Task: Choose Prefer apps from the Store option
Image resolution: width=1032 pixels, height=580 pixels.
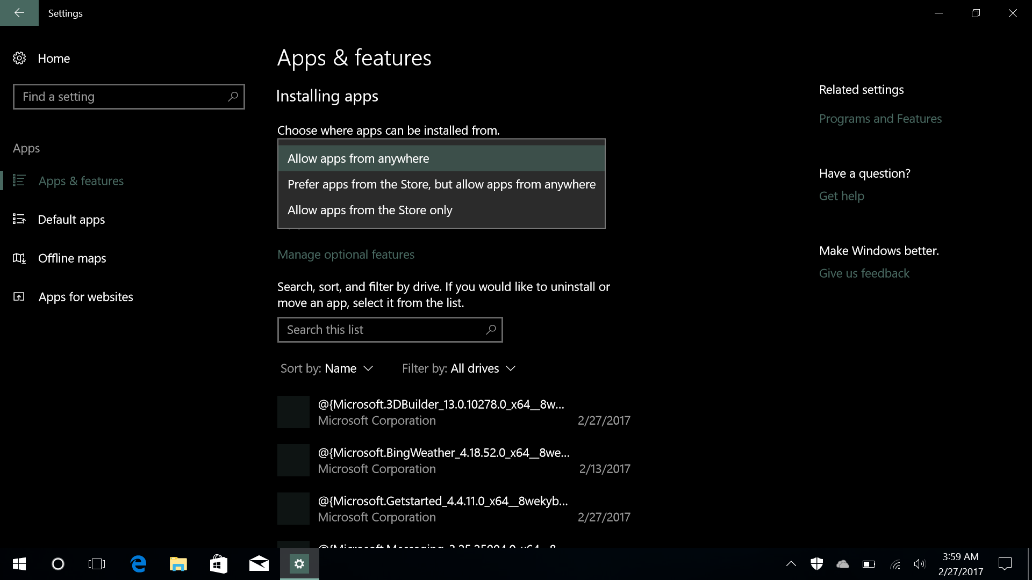Action: 441,184
